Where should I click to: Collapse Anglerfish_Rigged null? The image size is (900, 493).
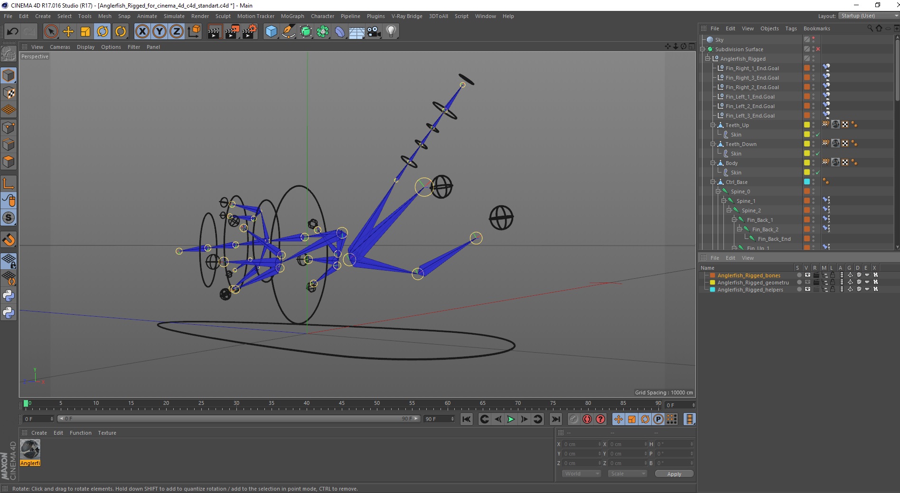click(708, 59)
